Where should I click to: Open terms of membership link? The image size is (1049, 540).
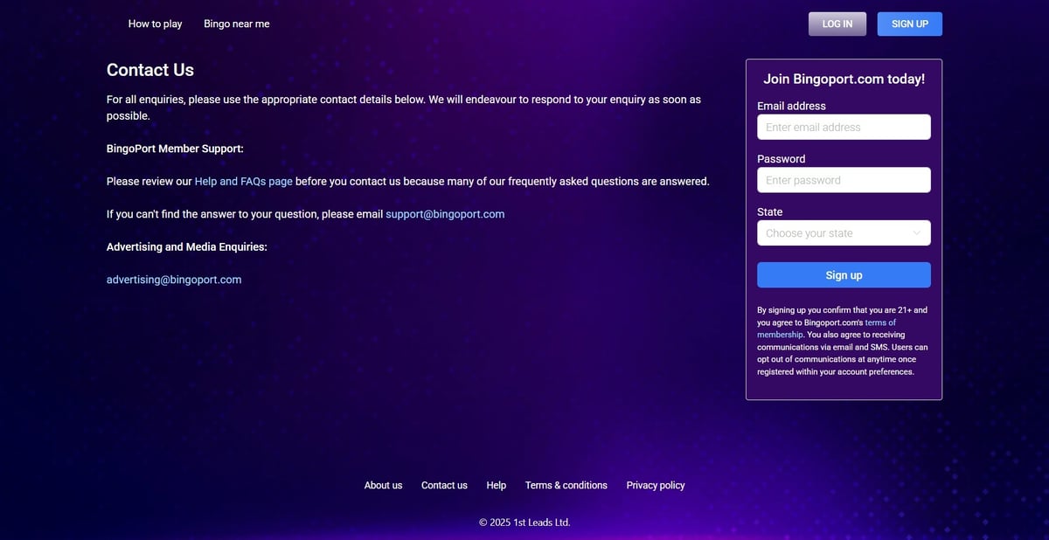pos(826,329)
